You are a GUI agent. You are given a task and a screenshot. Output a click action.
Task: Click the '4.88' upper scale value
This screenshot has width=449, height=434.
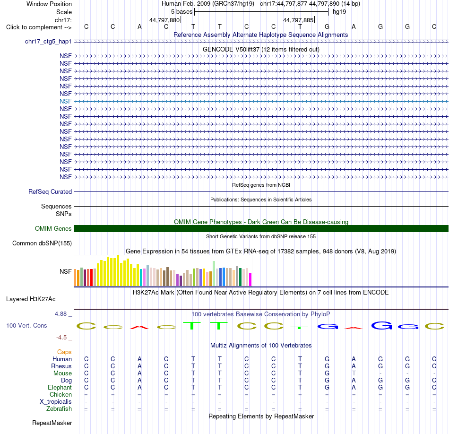(60, 314)
